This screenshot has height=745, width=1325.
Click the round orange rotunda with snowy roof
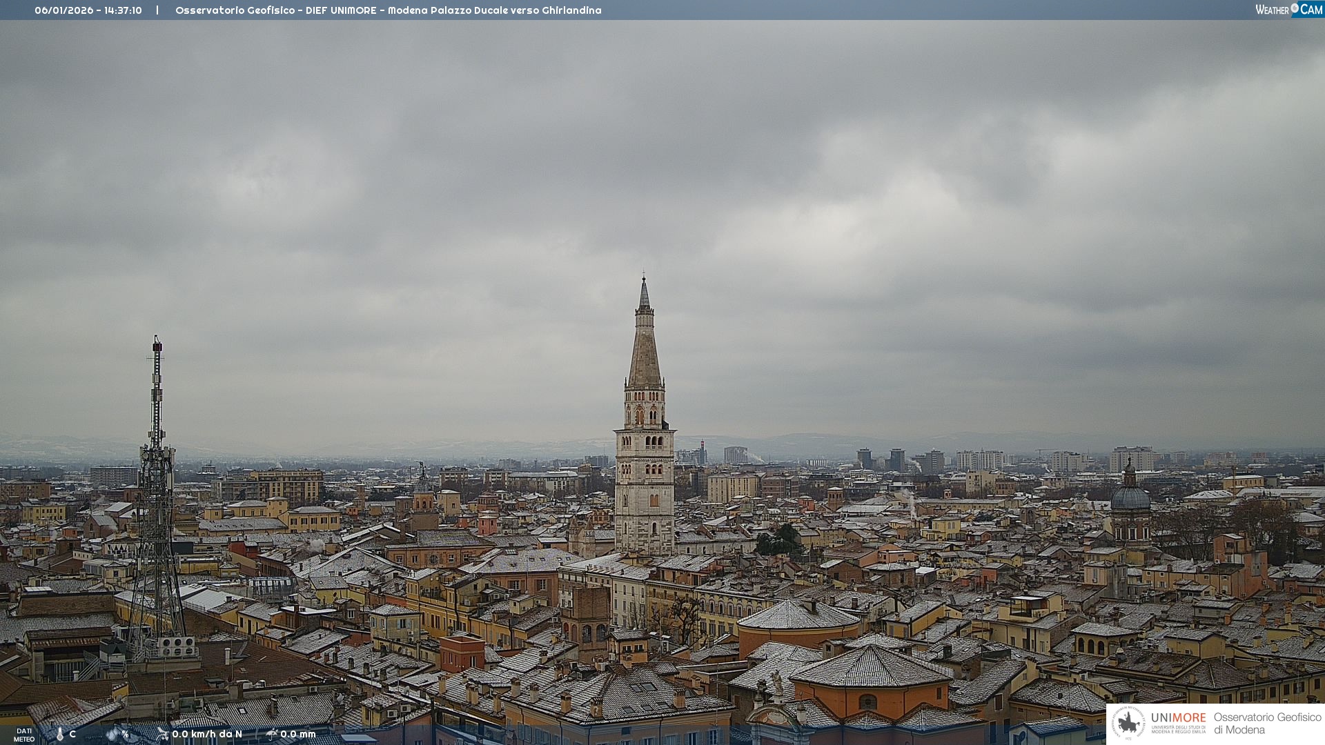coord(798,624)
